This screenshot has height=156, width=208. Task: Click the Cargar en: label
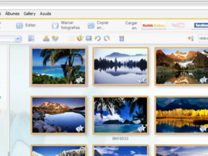131,25
